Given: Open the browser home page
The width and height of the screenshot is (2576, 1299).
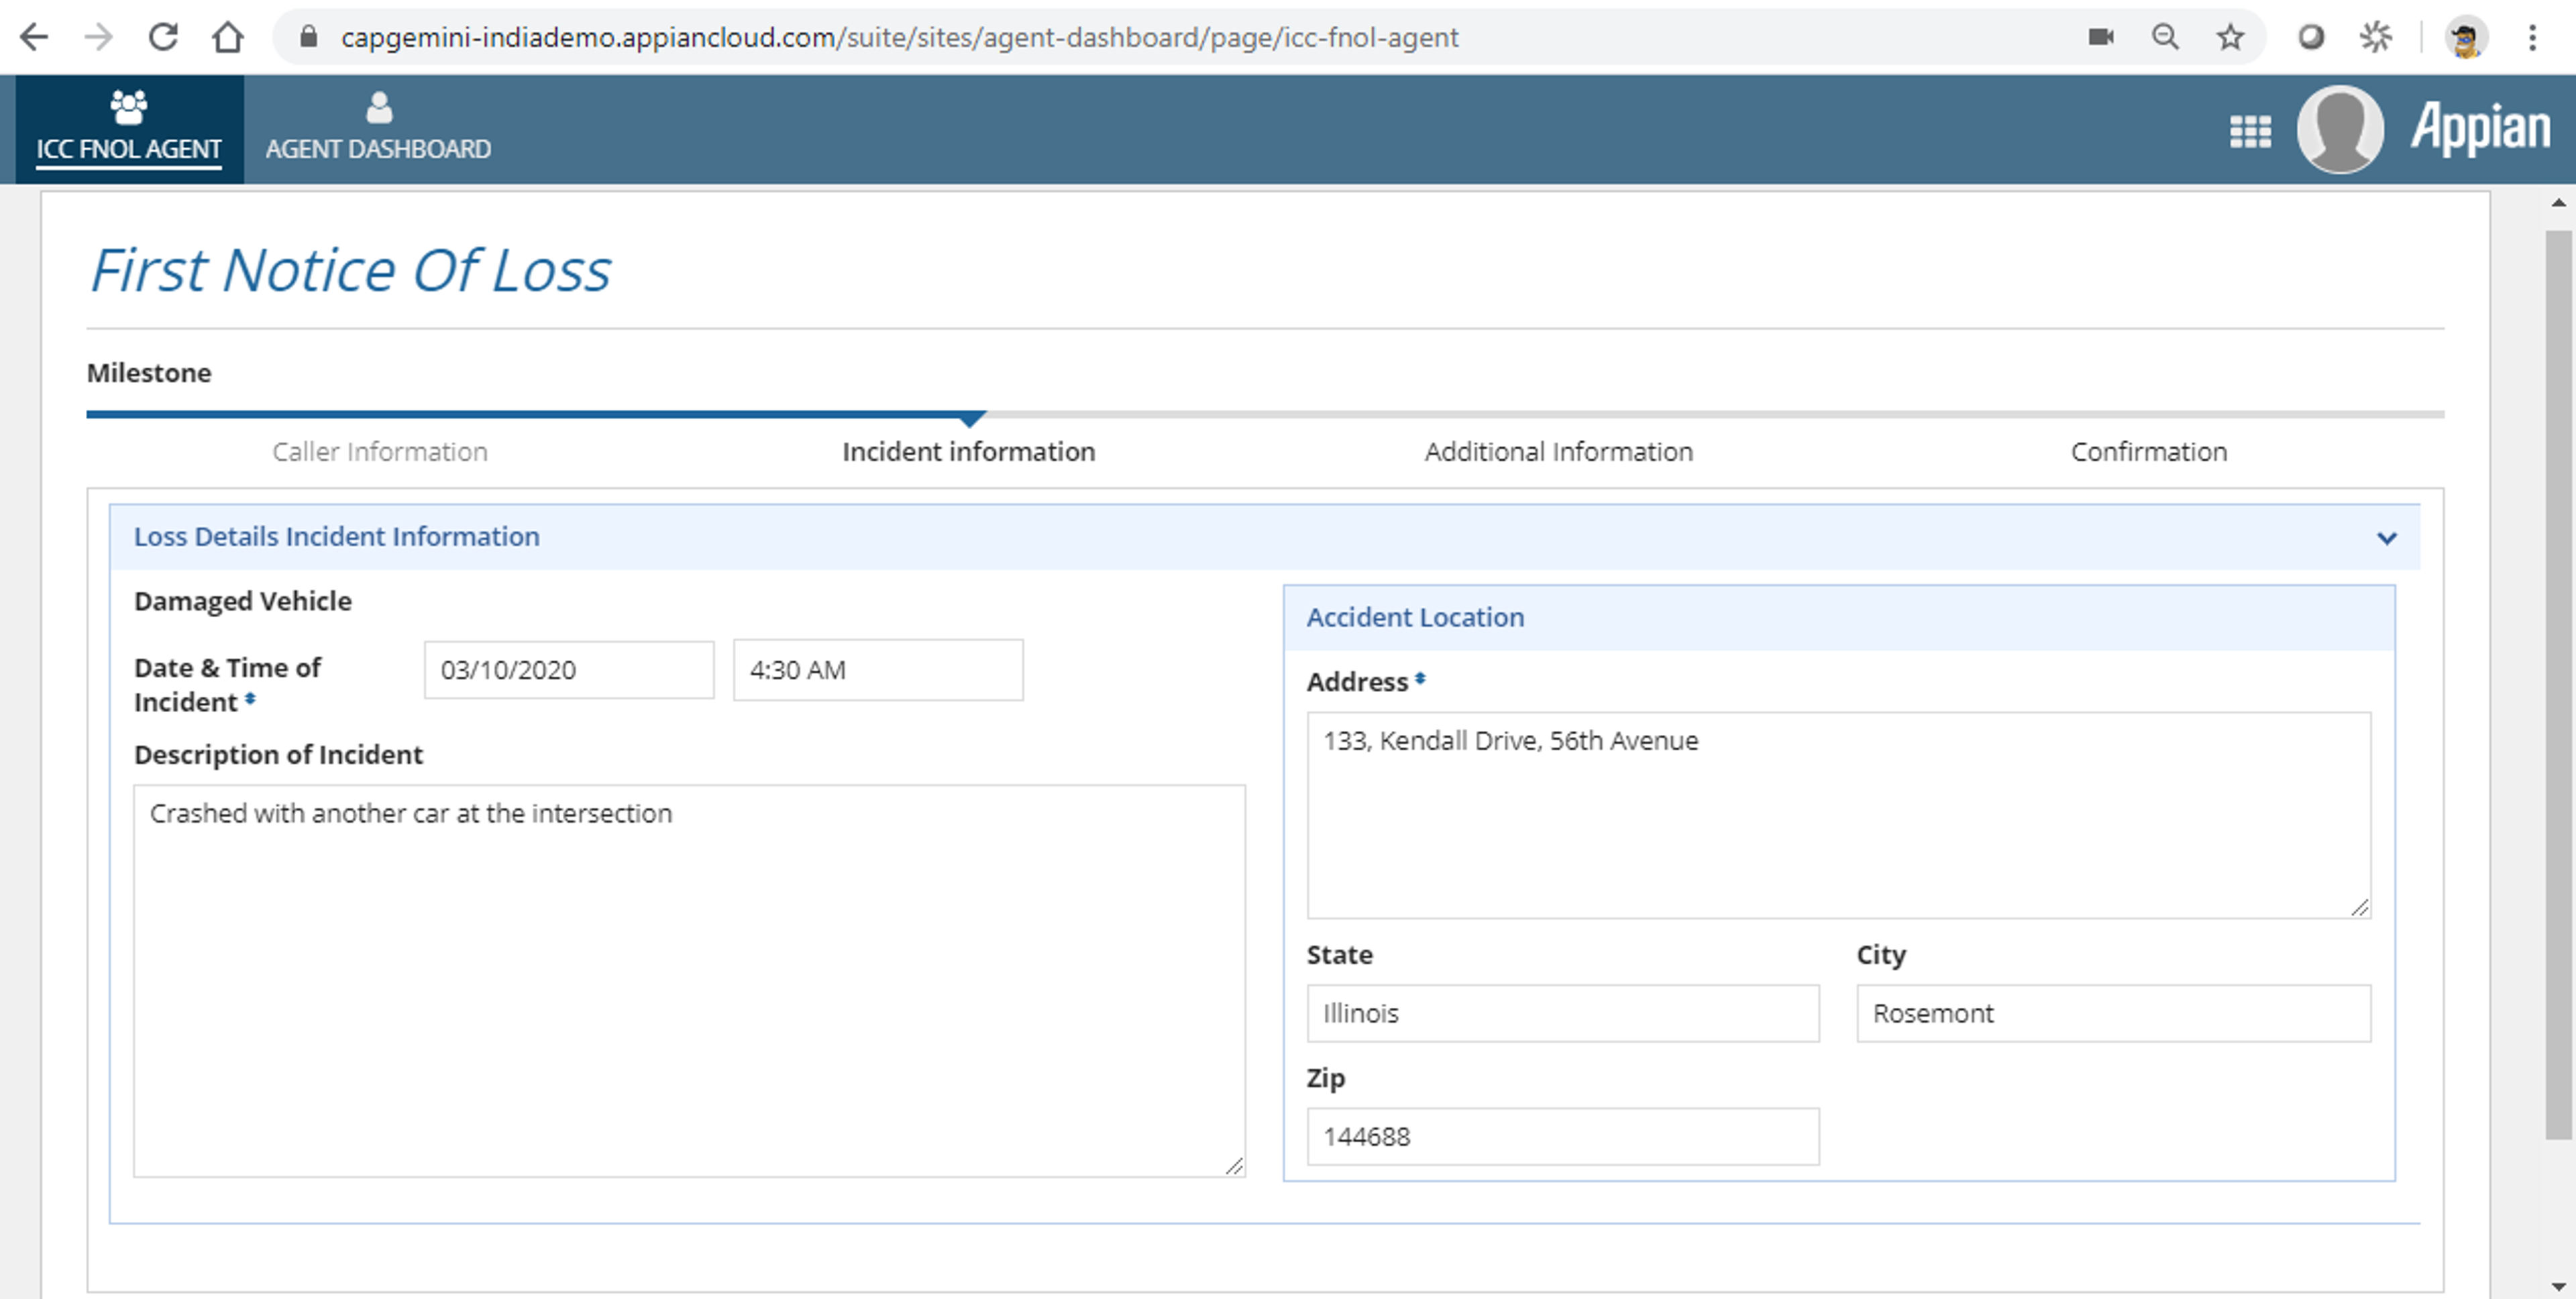Looking at the screenshot, I should 228,37.
